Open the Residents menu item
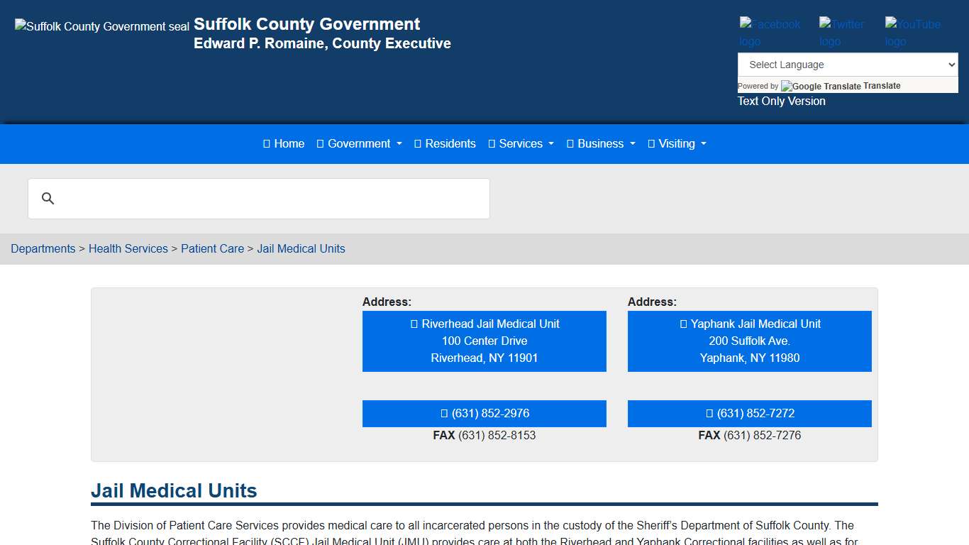 [445, 144]
